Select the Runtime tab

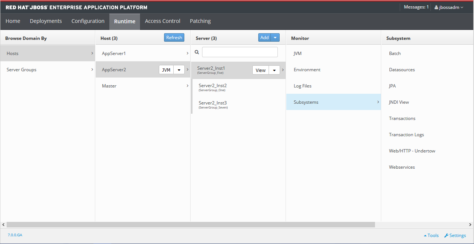click(125, 21)
